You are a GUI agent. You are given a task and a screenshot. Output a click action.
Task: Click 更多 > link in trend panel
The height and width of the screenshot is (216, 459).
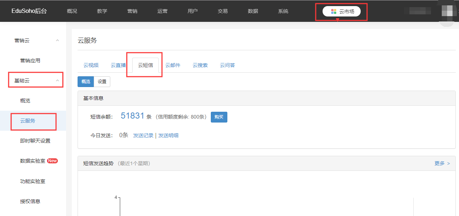click(x=442, y=163)
